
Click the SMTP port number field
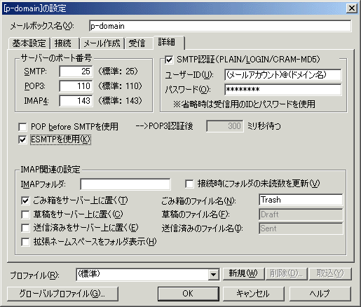coord(76,71)
